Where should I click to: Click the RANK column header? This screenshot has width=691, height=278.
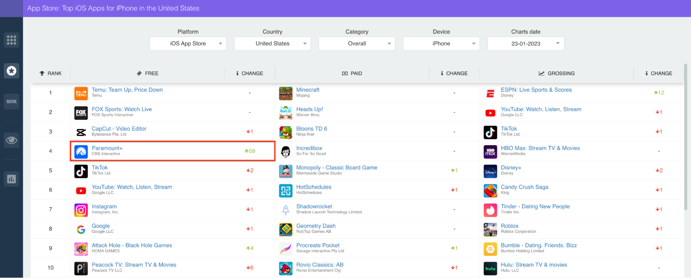(x=50, y=73)
